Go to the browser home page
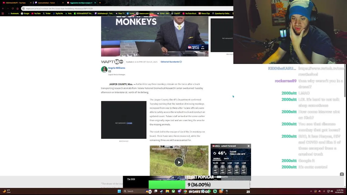 [x=17, y=8]
